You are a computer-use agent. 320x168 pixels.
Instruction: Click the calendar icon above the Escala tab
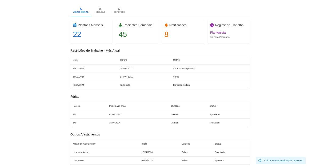point(100,9)
